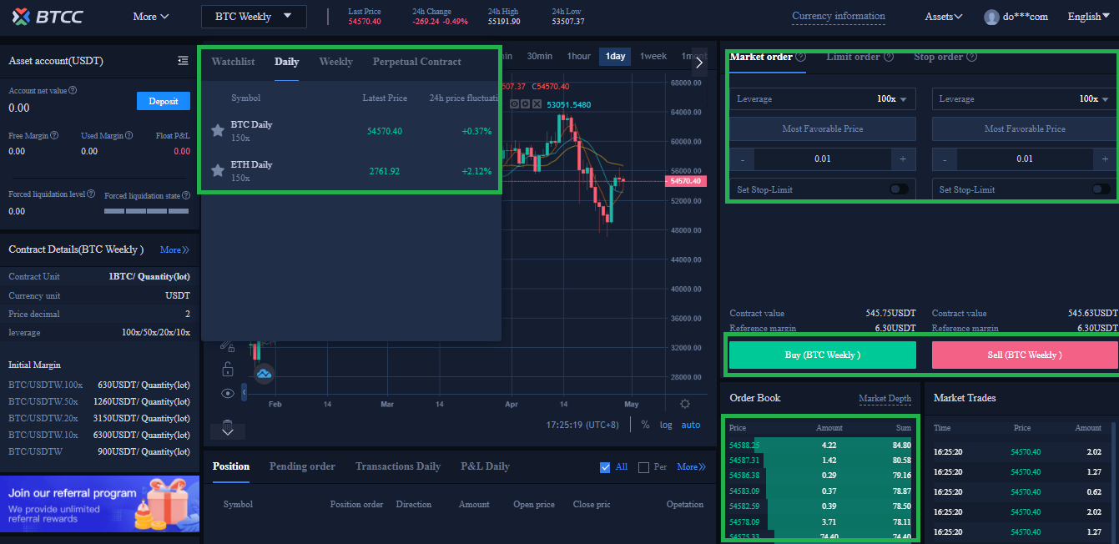Click the TradingView logo on chart
This screenshot has width=1119, height=544.
(x=265, y=375)
